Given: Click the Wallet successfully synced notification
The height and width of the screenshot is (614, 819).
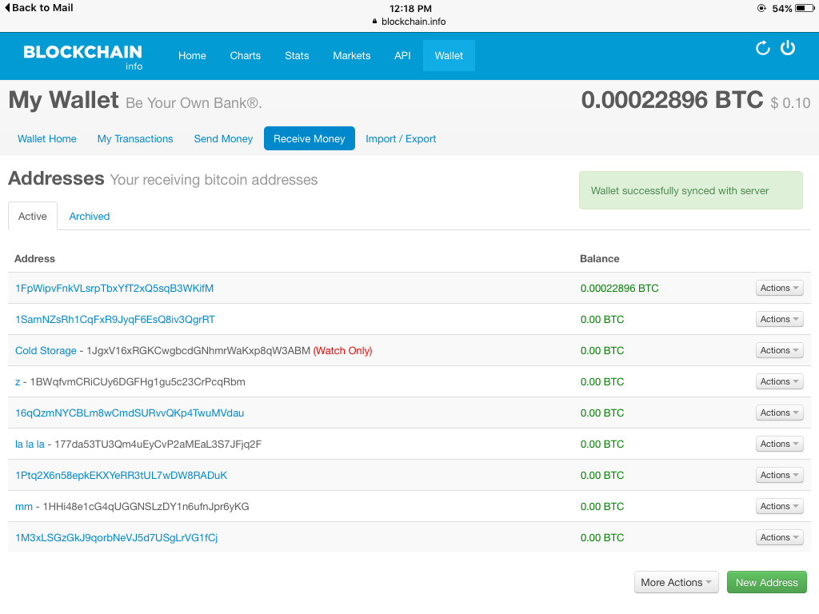Looking at the screenshot, I should pos(690,190).
